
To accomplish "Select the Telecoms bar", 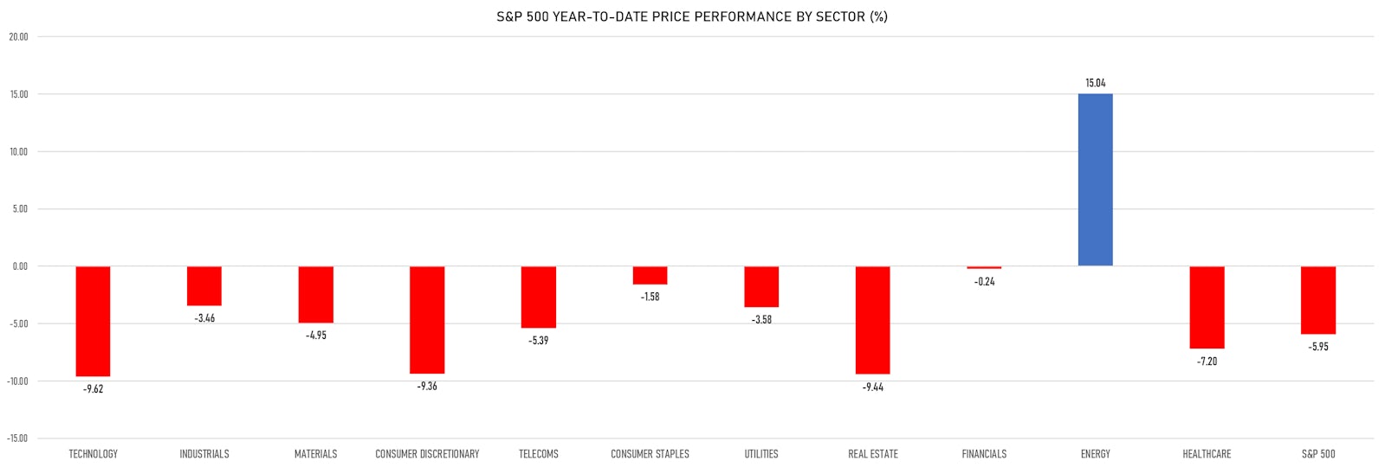I will pos(538,297).
